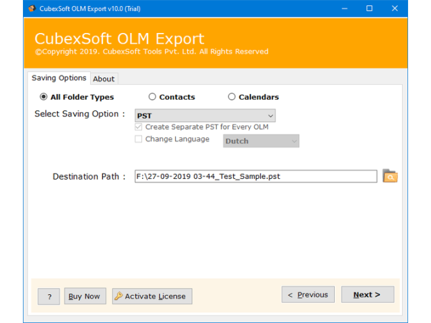Select the Saving Options tab
The height and width of the screenshot is (323, 431).
(x=59, y=78)
